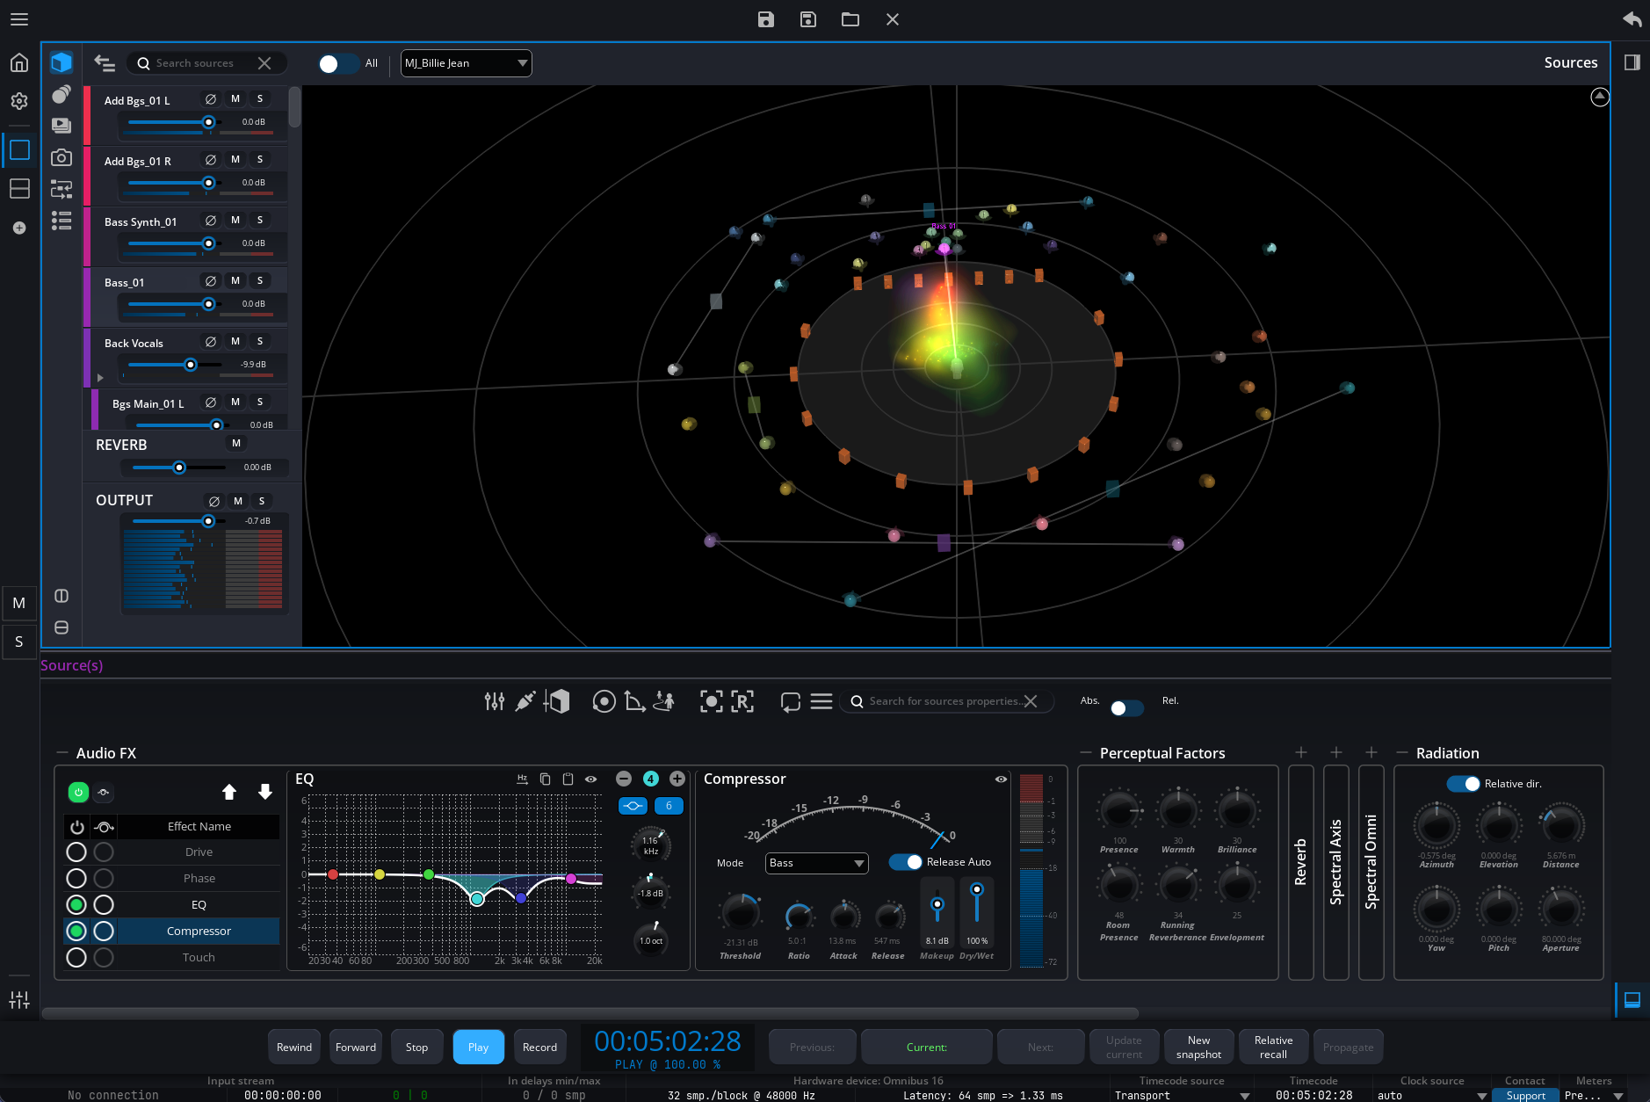Click the EQ add band plus icon
The width and height of the screenshot is (1650, 1102).
click(677, 779)
